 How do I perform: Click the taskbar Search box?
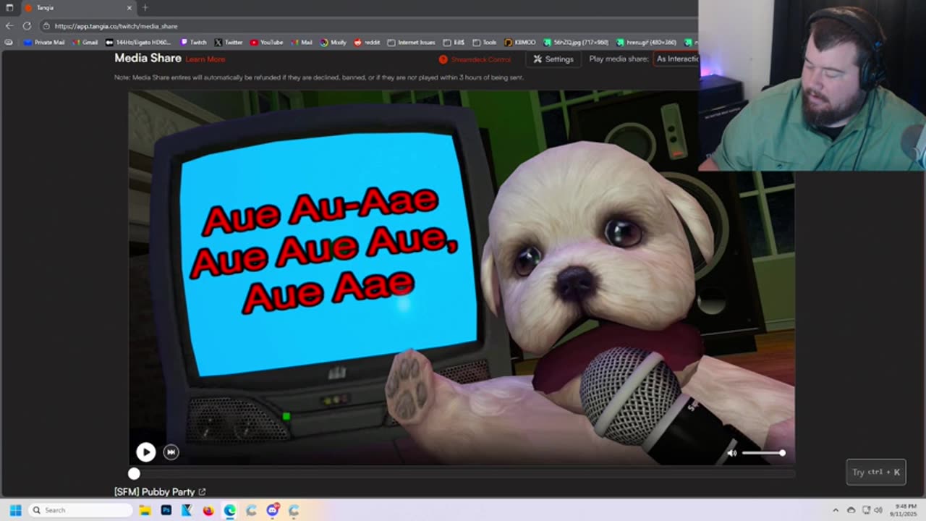[81, 510]
